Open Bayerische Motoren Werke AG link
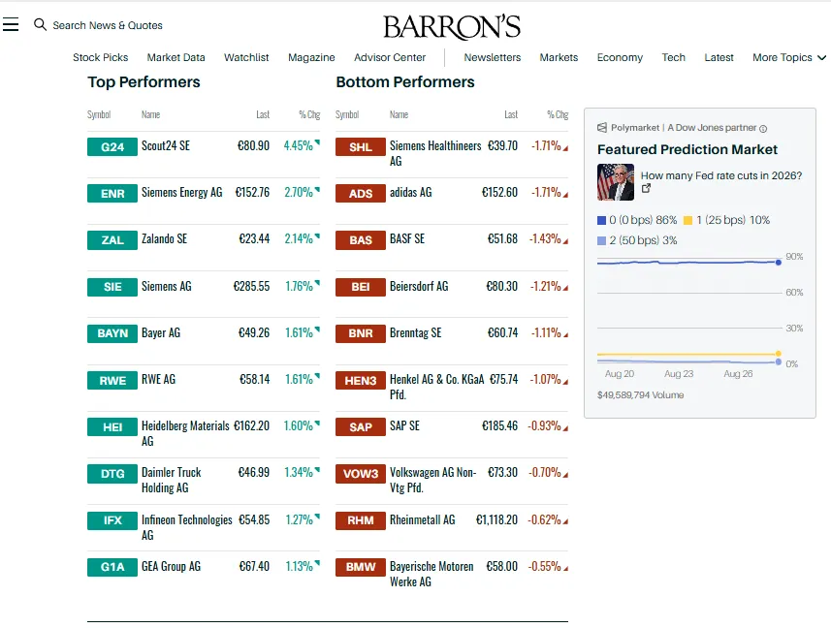 pos(431,574)
